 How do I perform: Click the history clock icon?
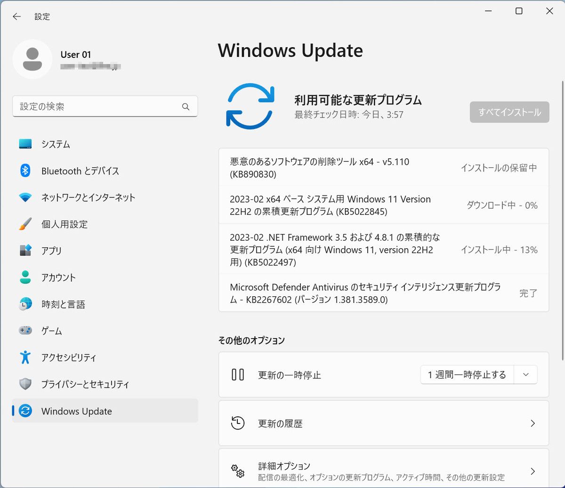pos(237,423)
